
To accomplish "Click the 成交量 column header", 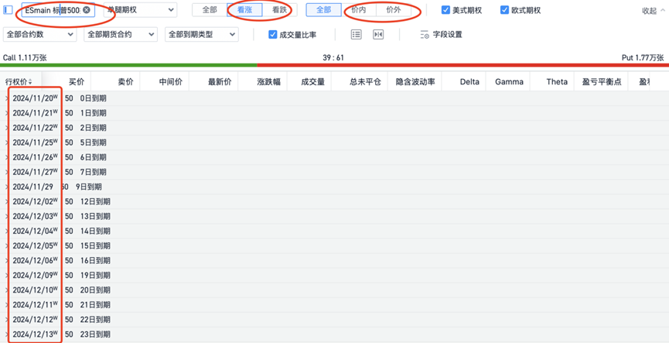I will [312, 82].
